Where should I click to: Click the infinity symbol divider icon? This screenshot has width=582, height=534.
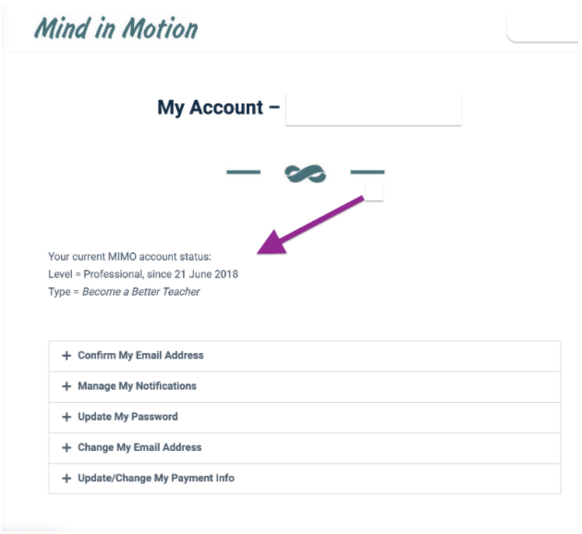(x=305, y=174)
